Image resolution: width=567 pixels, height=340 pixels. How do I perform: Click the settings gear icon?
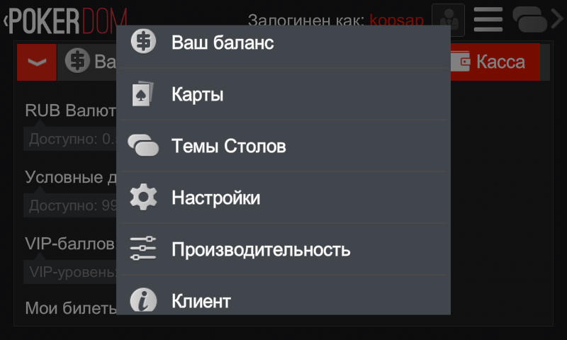[x=143, y=198]
